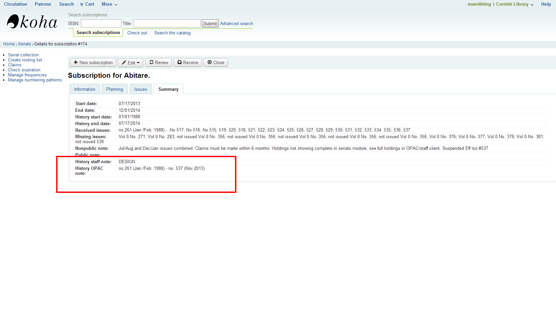
Task: Open the Issues tab
Action: 140,89
